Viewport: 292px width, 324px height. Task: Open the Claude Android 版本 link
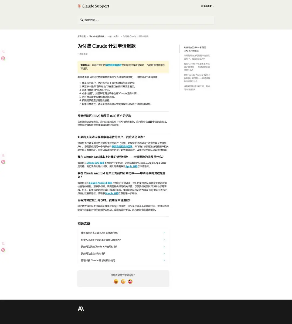coord(100,183)
